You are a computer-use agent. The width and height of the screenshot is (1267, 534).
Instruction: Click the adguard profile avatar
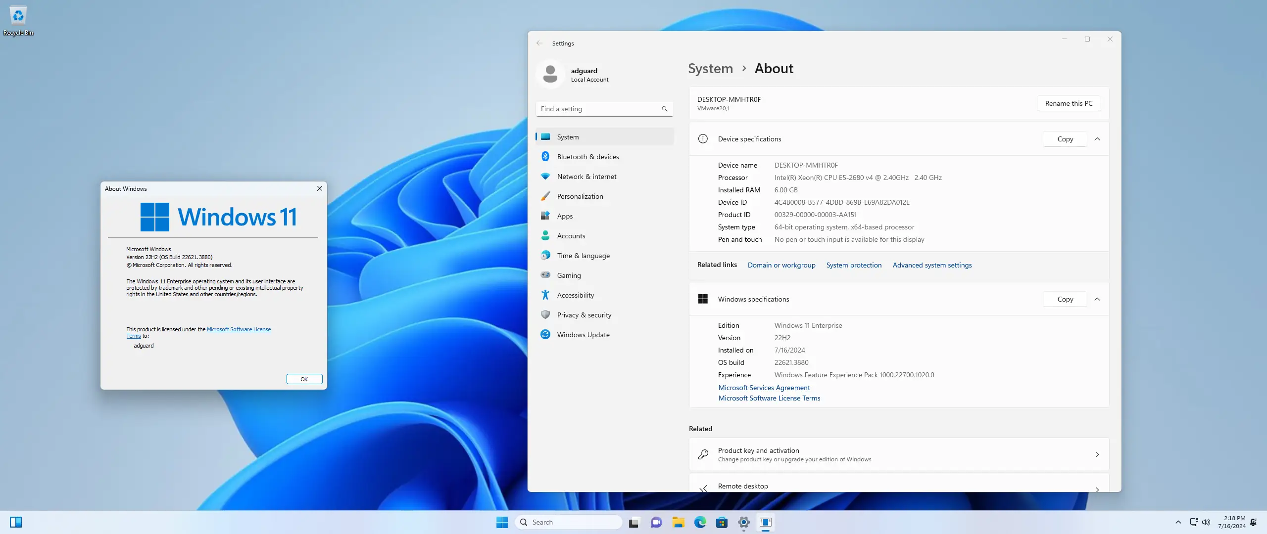pyautogui.click(x=551, y=74)
